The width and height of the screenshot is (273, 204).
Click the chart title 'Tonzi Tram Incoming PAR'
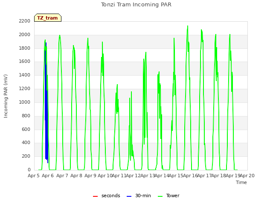tap(136, 5)
